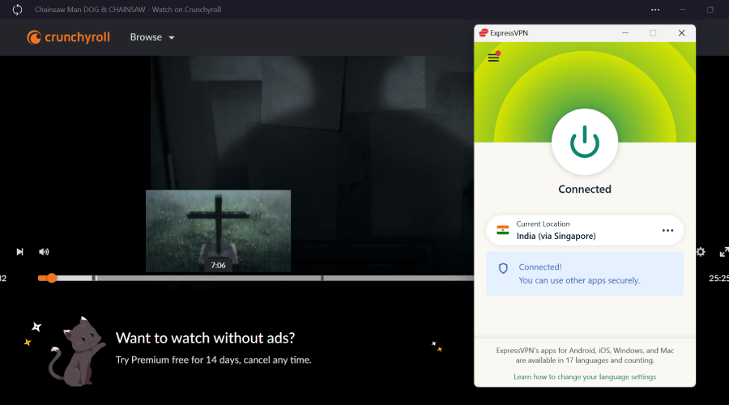Open the ExpressVPN hamburger menu
The width and height of the screenshot is (729, 405).
493,58
